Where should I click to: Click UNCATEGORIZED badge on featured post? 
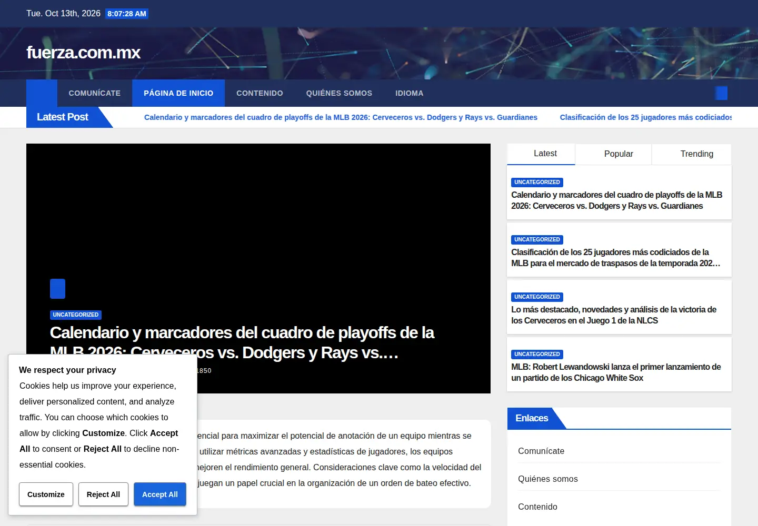tap(76, 315)
